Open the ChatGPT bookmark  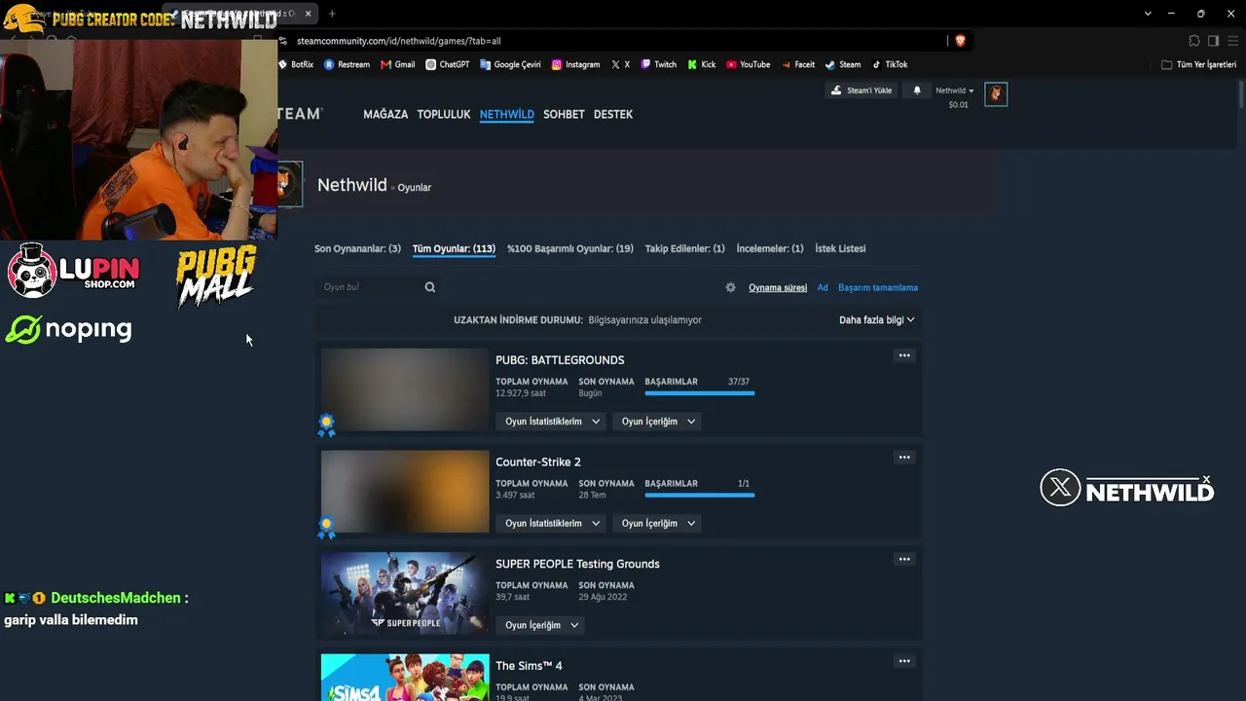[x=448, y=65]
